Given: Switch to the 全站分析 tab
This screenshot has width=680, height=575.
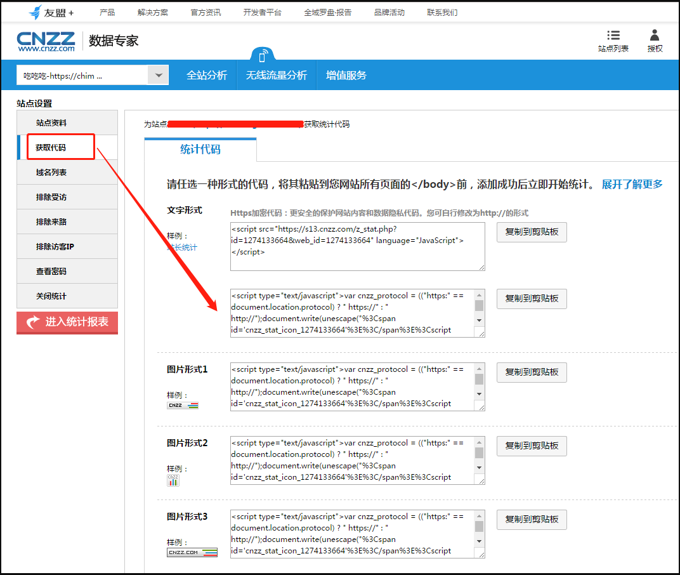Looking at the screenshot, I should point(207,76).
